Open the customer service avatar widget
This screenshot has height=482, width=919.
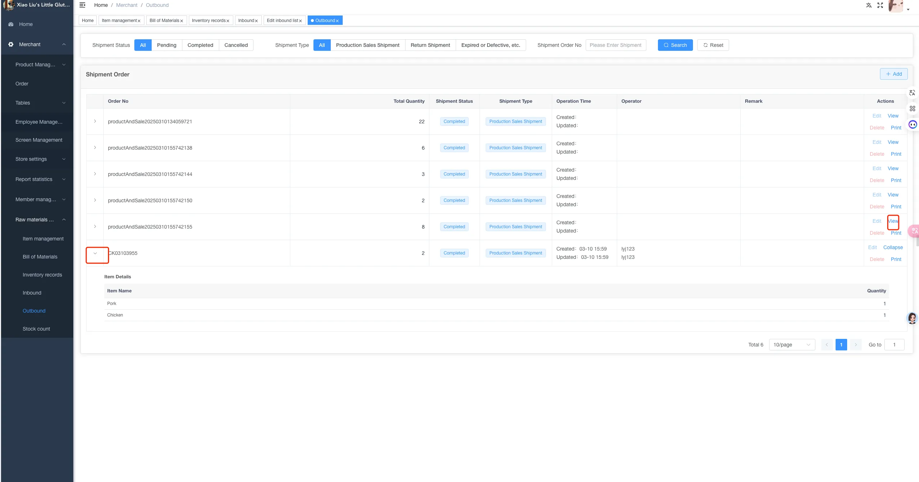coord(912,318)
